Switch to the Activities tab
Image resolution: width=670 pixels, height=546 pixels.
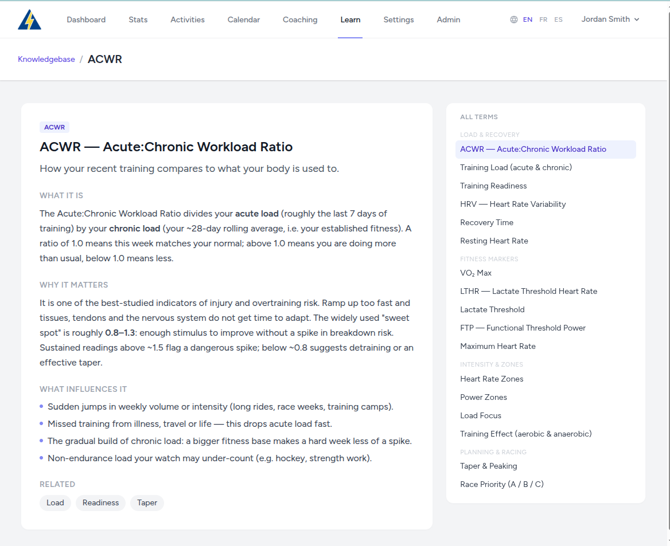click(x=188, y=19)
